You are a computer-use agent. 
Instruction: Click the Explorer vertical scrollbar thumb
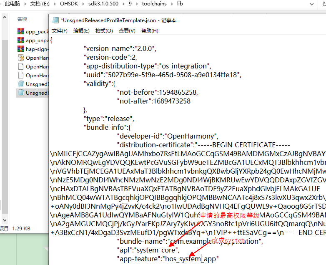tap(5, 127)
